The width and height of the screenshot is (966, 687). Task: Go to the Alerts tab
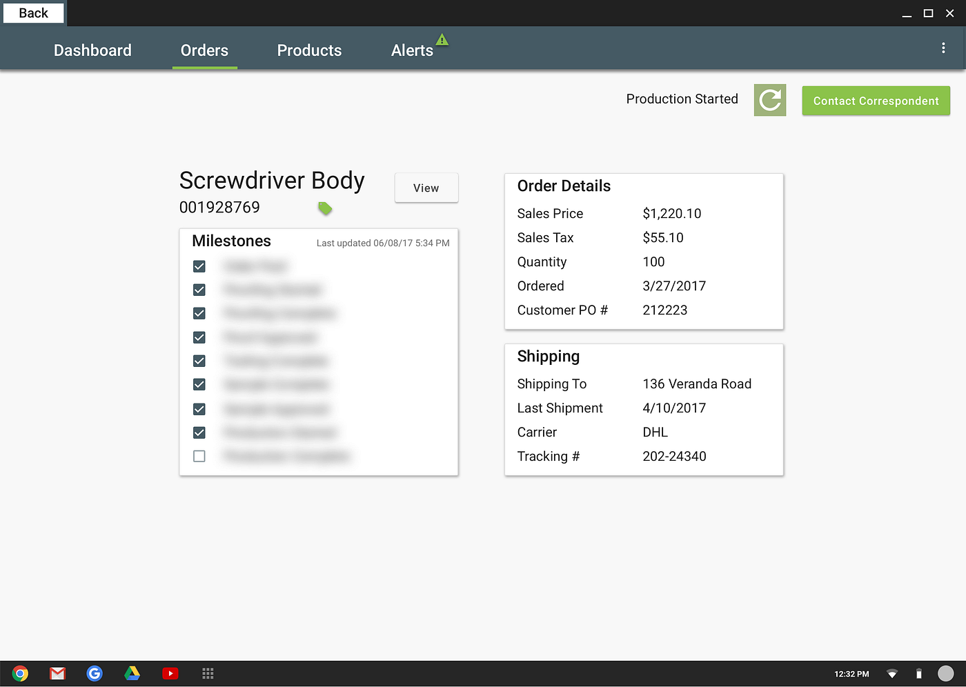[413, 50]
